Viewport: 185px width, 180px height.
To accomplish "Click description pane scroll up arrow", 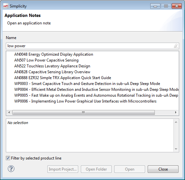I will (176, 122).
